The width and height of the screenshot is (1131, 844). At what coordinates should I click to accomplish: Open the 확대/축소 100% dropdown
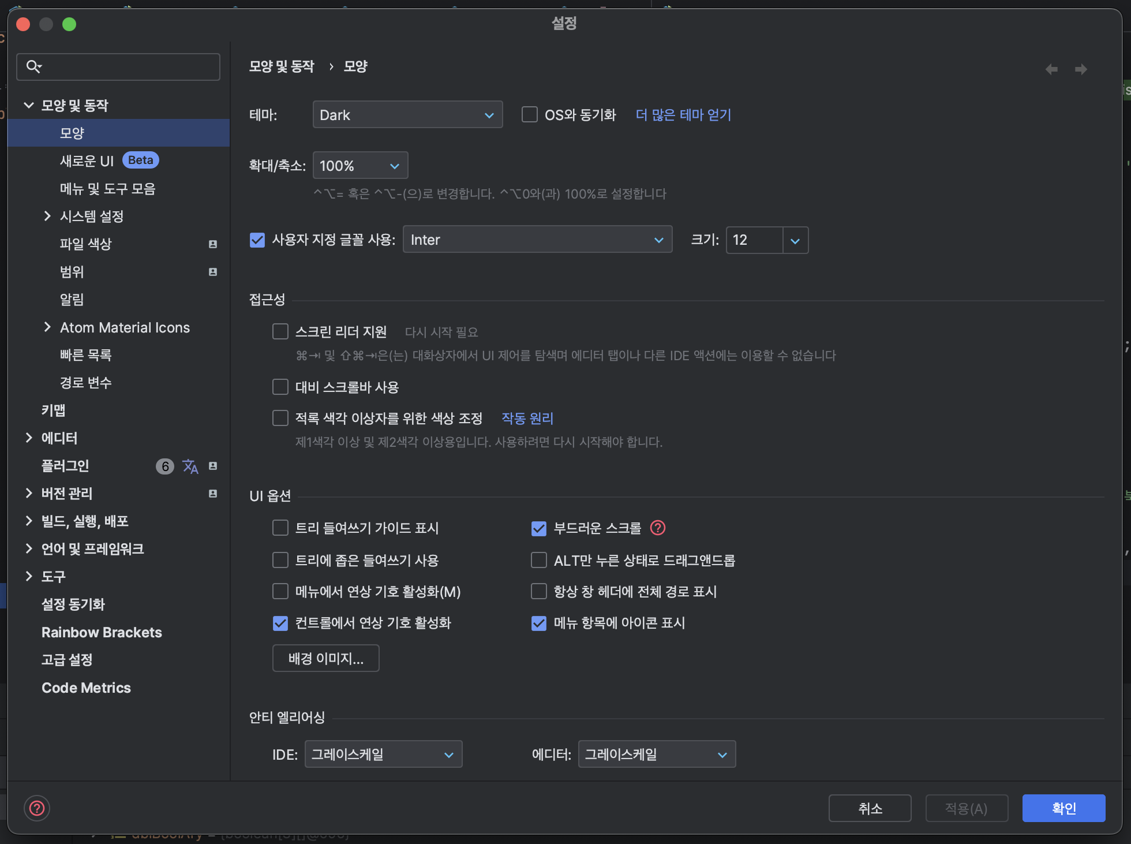360,166
